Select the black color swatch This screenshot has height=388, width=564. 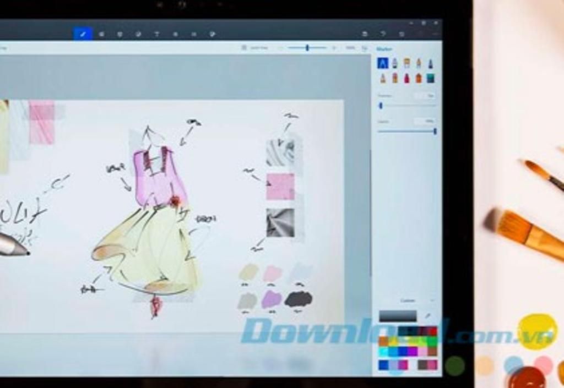pyautogui.click(x=413, y=332)
